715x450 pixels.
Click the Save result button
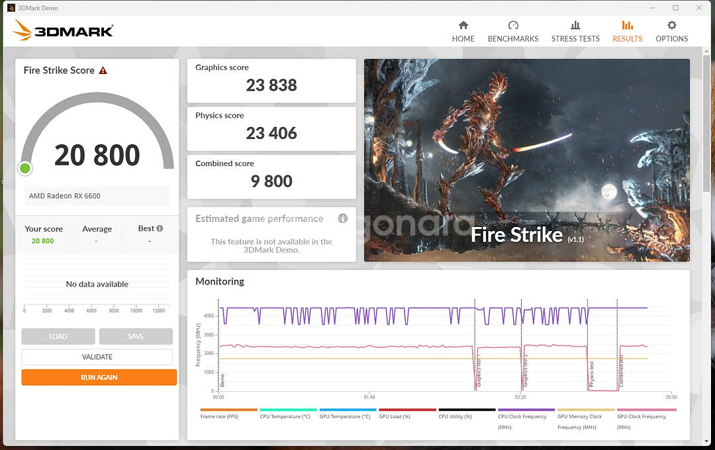click(136, 336)
